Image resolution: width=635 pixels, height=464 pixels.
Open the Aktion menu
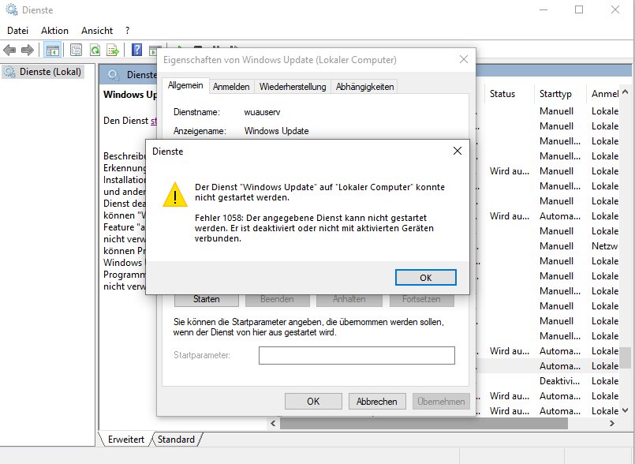pos(54,31)
